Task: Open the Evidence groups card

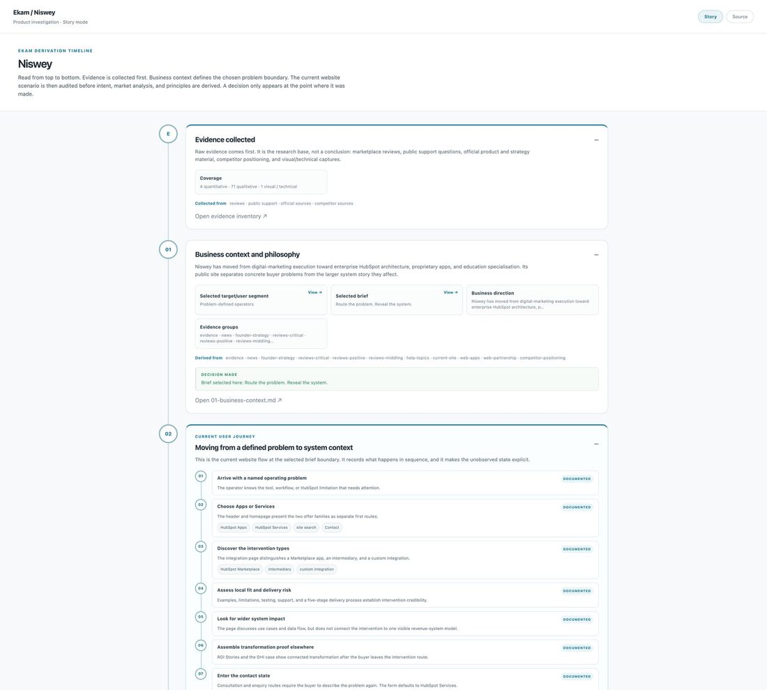Action: click(261, 333)
